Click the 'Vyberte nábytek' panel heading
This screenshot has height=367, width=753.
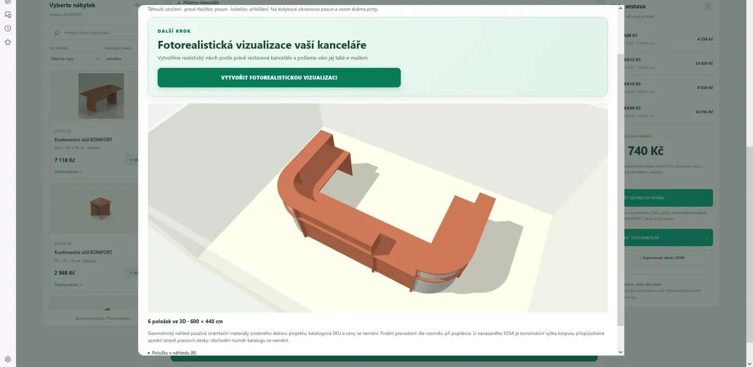pos(72,5)
